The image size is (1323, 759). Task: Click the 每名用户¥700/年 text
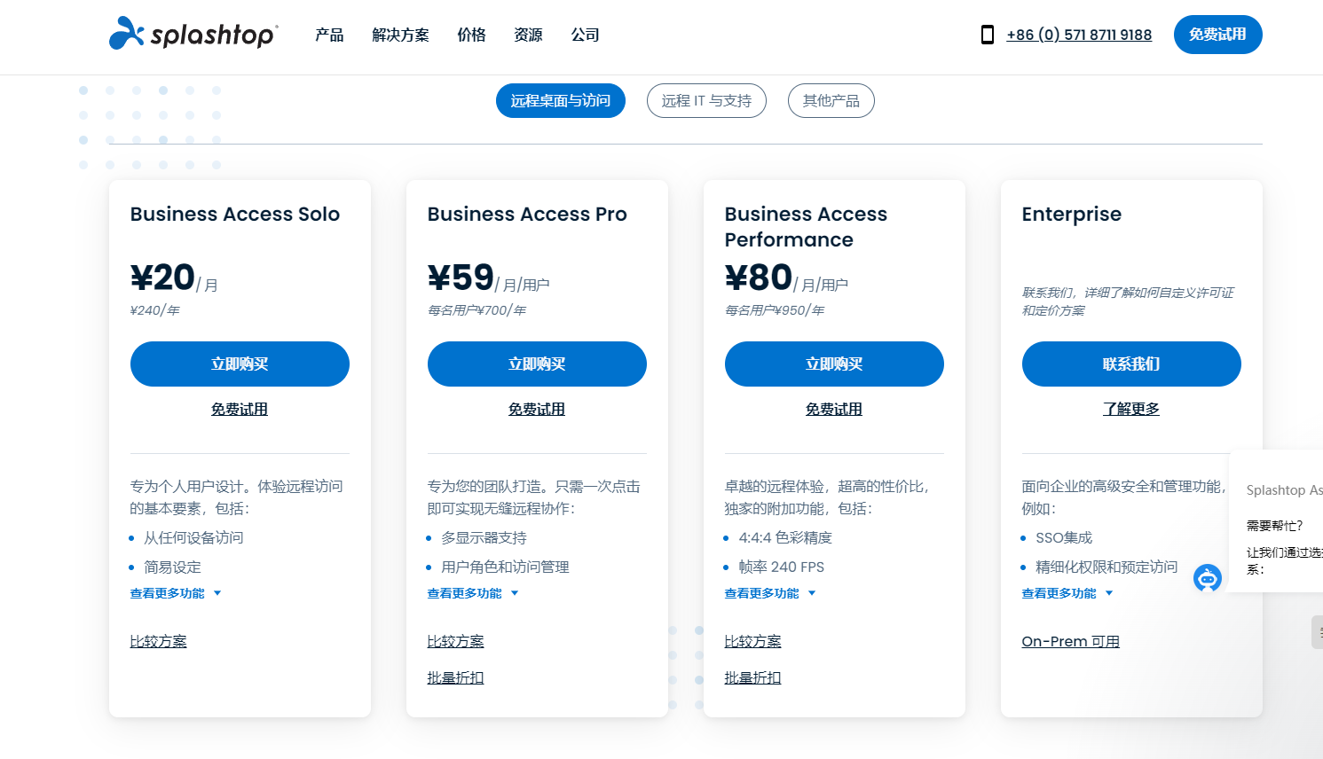tap(477, 310)
